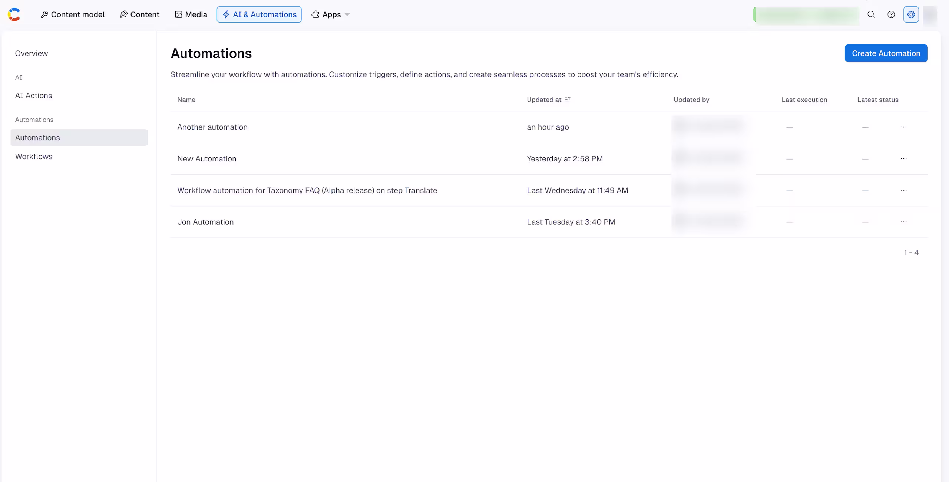Viewport: 949px width, 482px height.
Task: Click the blurred user avatar
Action: (x=930, y=15)
